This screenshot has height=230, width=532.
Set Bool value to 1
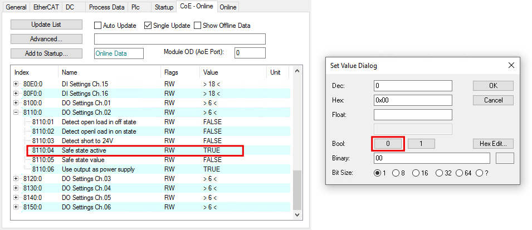click(421, 144)
